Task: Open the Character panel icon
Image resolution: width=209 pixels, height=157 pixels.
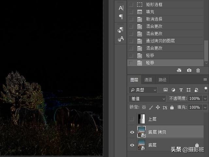Action: coord(121,8)
